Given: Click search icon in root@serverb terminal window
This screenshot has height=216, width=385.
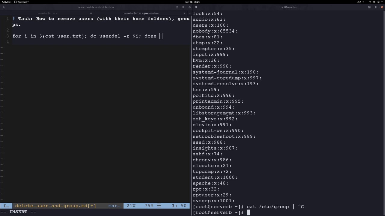Looking at the screenshot, I should 196,7.
